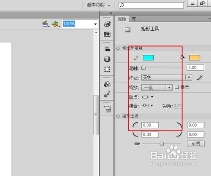
Task: Open the Color panel palette icon
Action: pyautogui.click(x=107, y=24)
